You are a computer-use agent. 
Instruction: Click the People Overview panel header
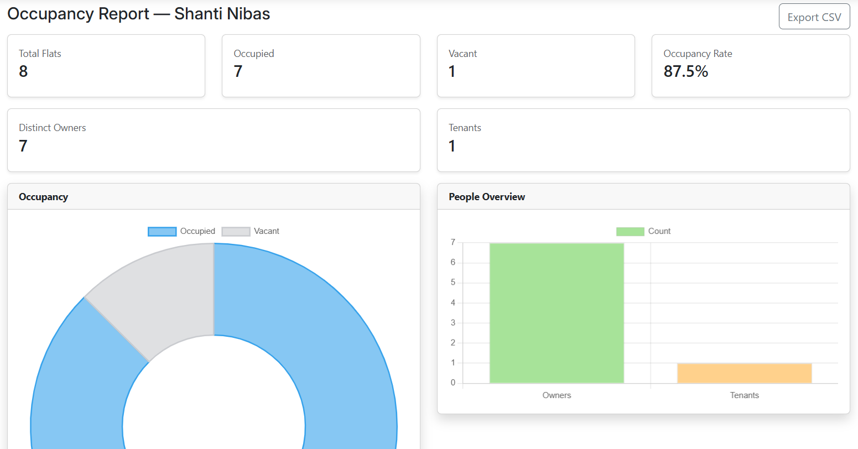click(643, 196)
